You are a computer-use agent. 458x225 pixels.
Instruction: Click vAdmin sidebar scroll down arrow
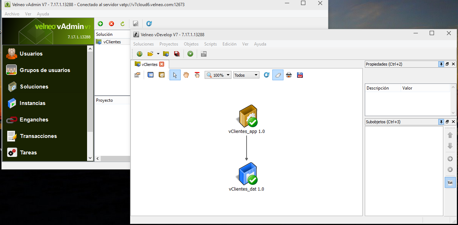(90, 158)
